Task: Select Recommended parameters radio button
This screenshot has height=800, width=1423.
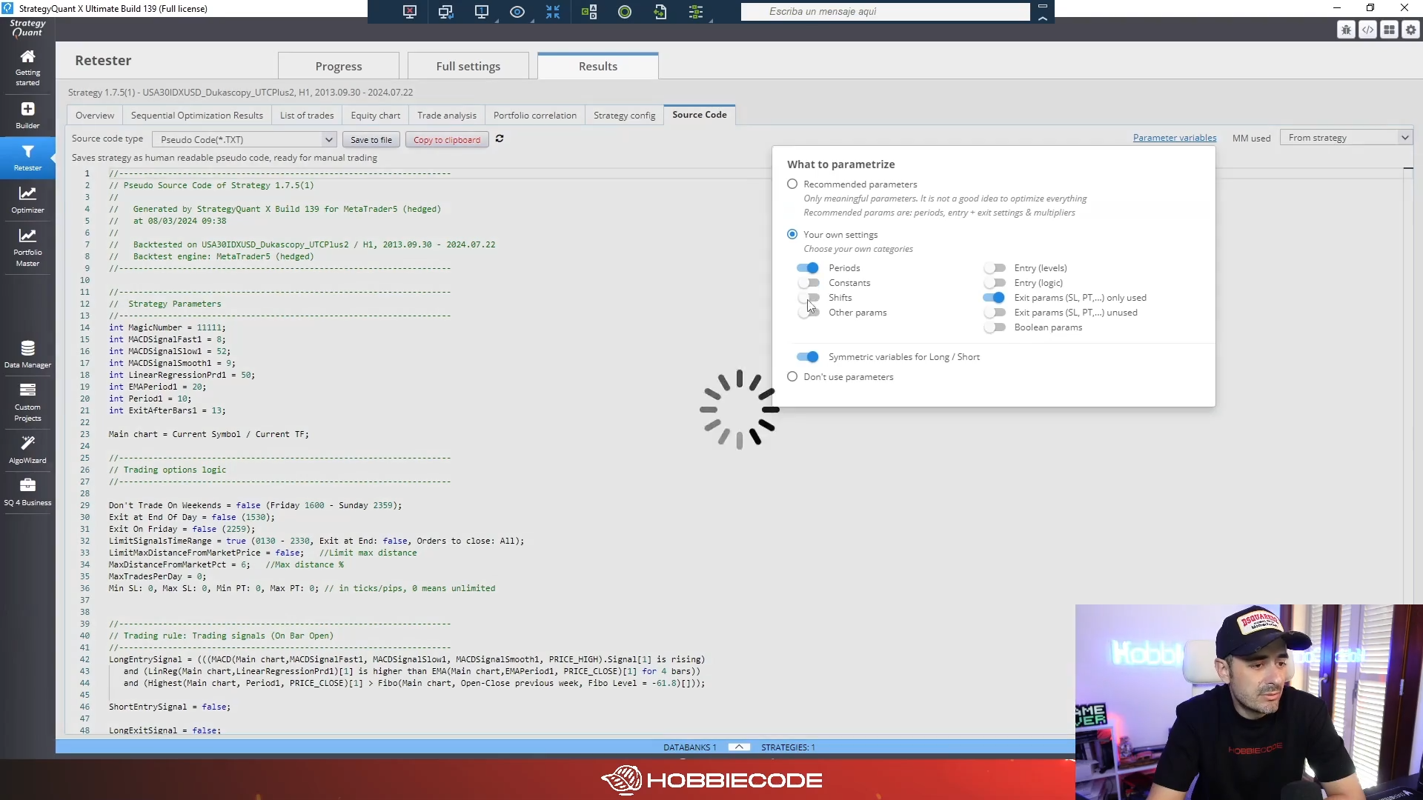Action: coord(792,184)
